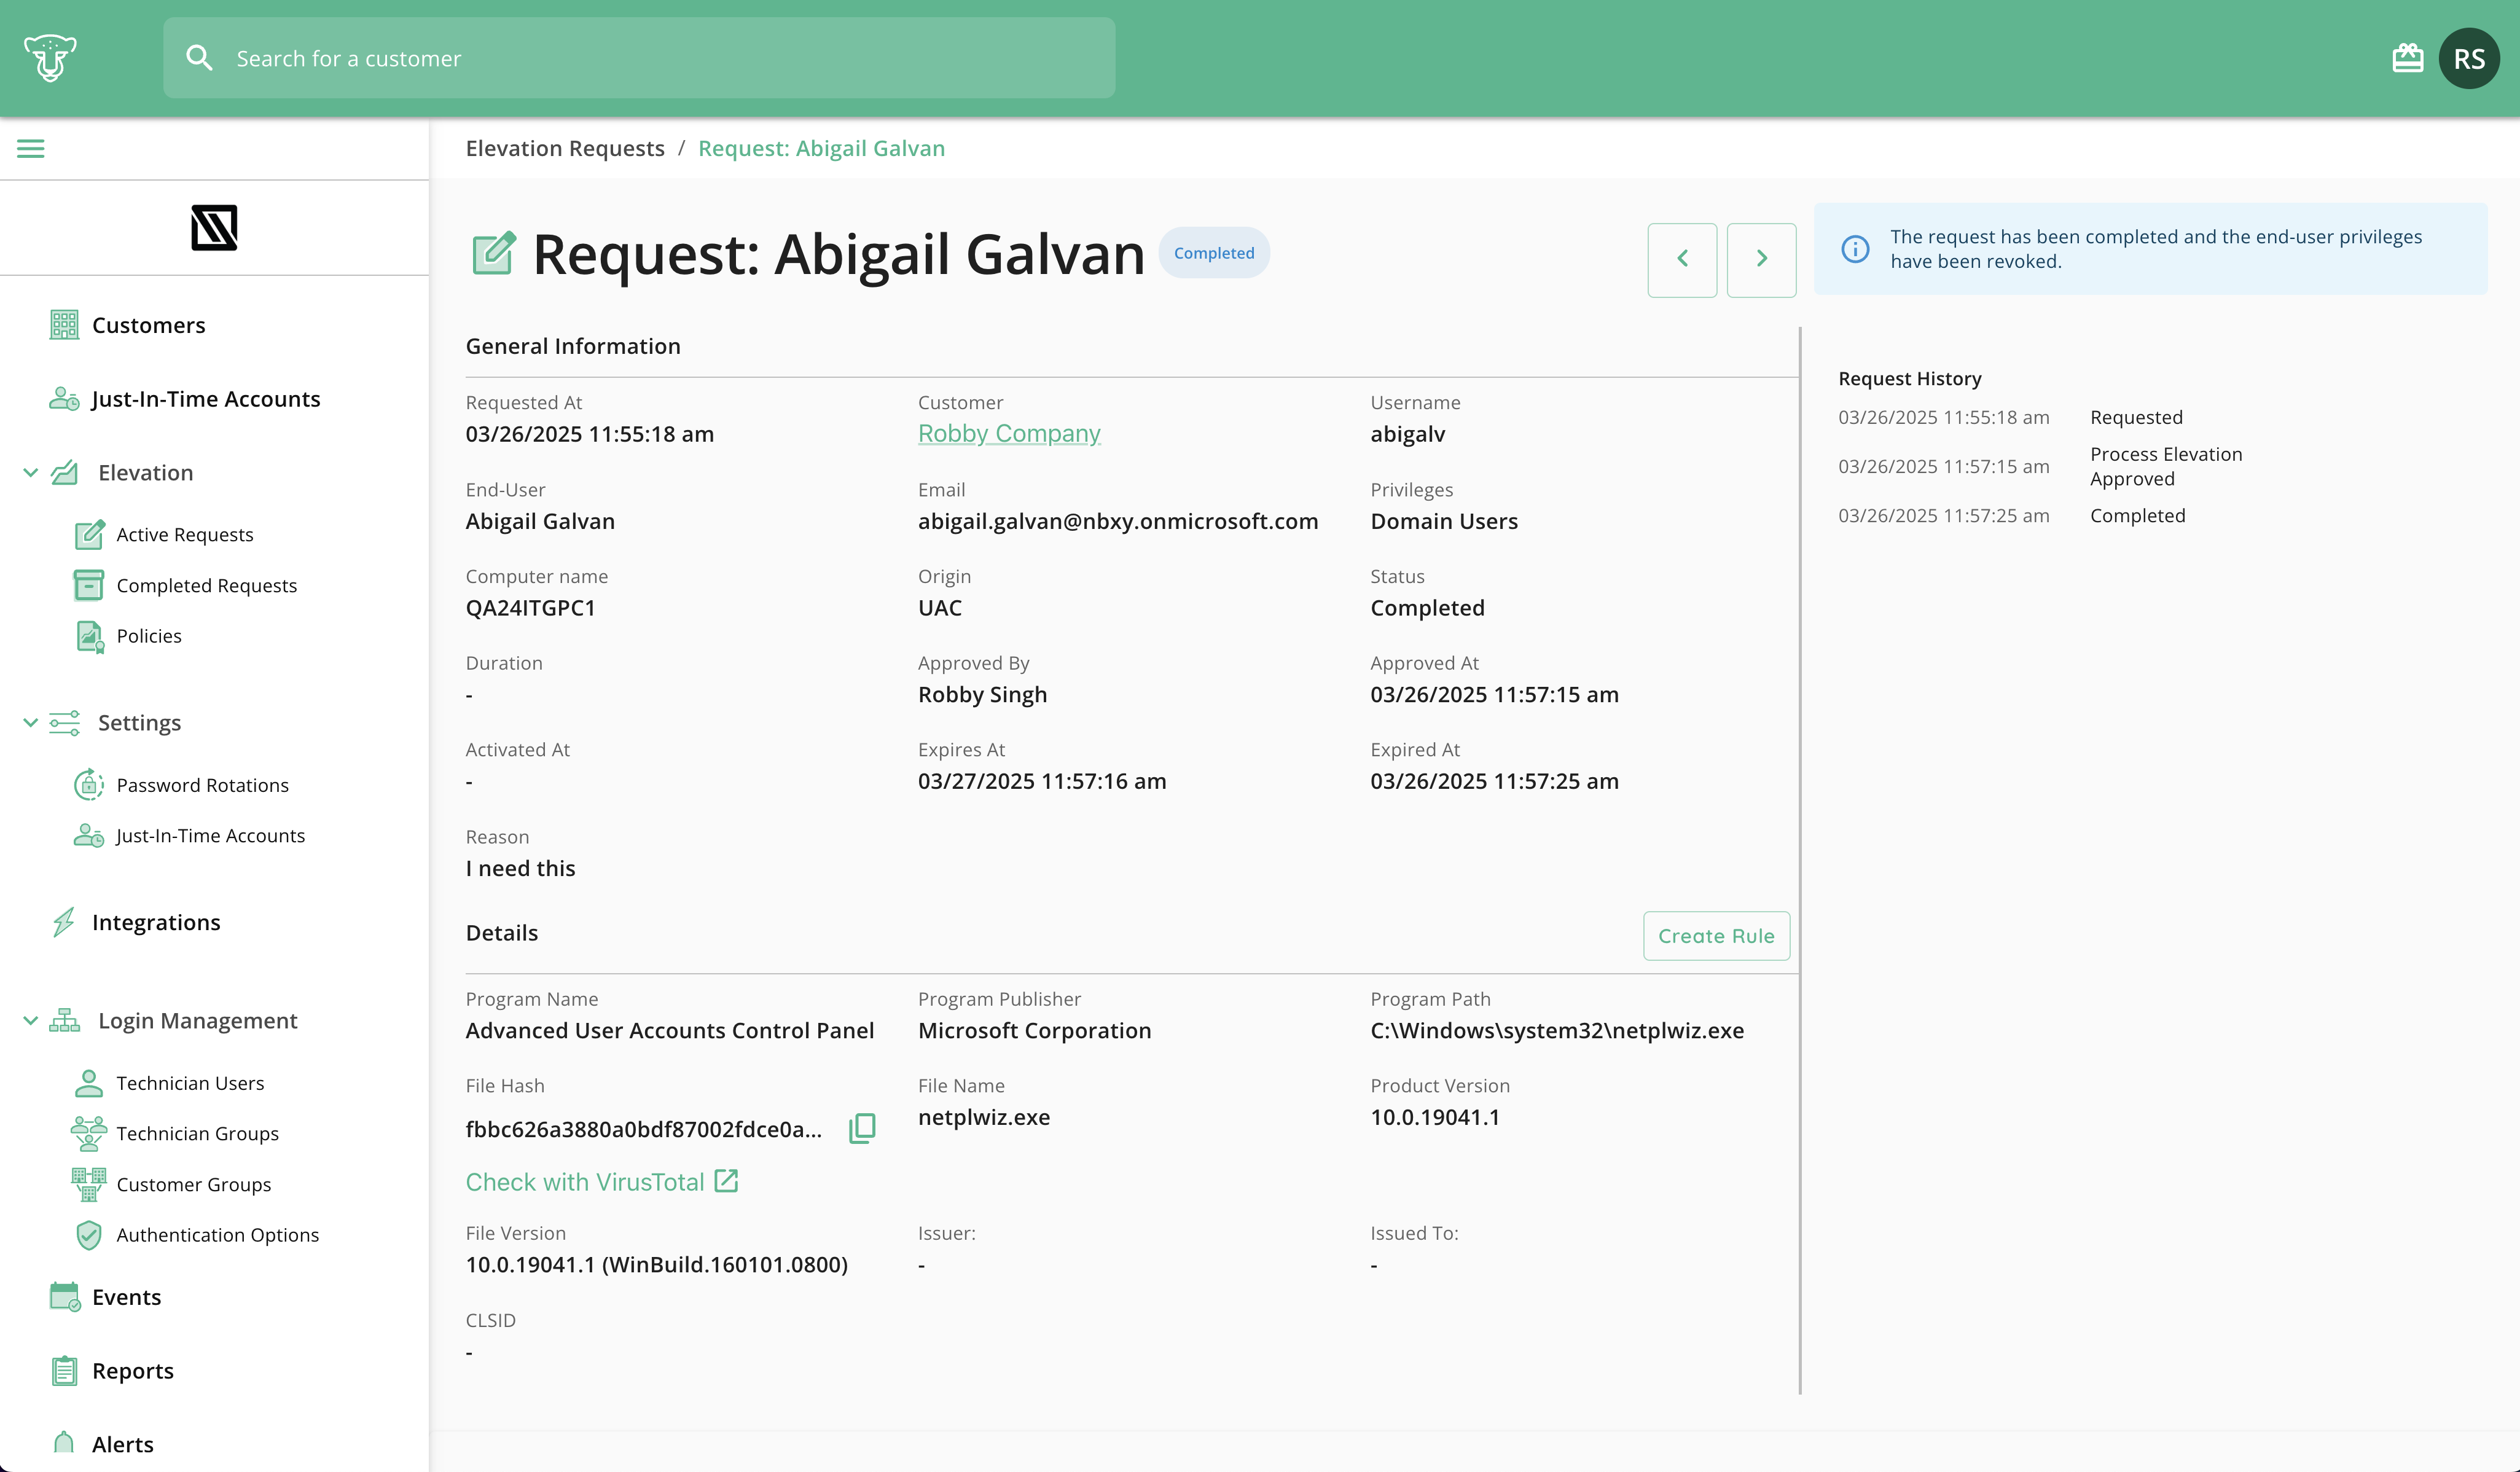Click the Domain Users privileges value
The width and height of the screenshot is (2520, 1472).
1444,521
